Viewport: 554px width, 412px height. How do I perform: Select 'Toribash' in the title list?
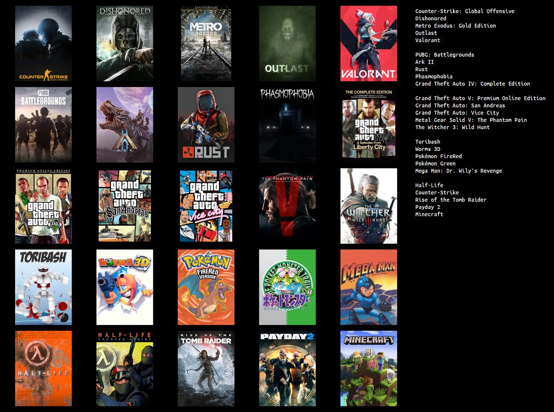tap(428, 142)
